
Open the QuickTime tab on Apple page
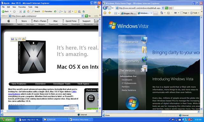[71, 21]
